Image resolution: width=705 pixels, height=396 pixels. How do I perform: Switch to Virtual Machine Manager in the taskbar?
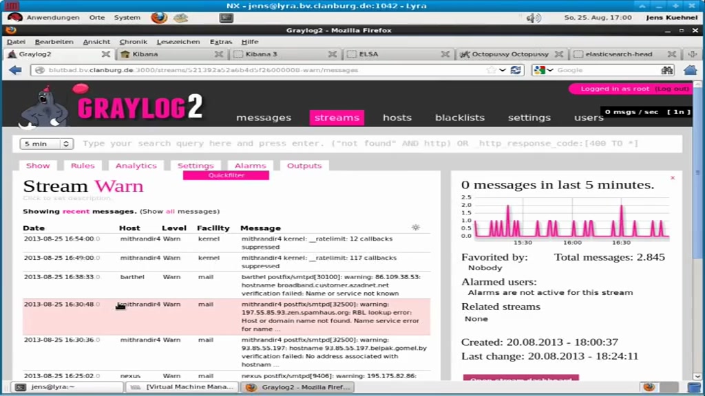pyautogui.click(x=182, y=387)
